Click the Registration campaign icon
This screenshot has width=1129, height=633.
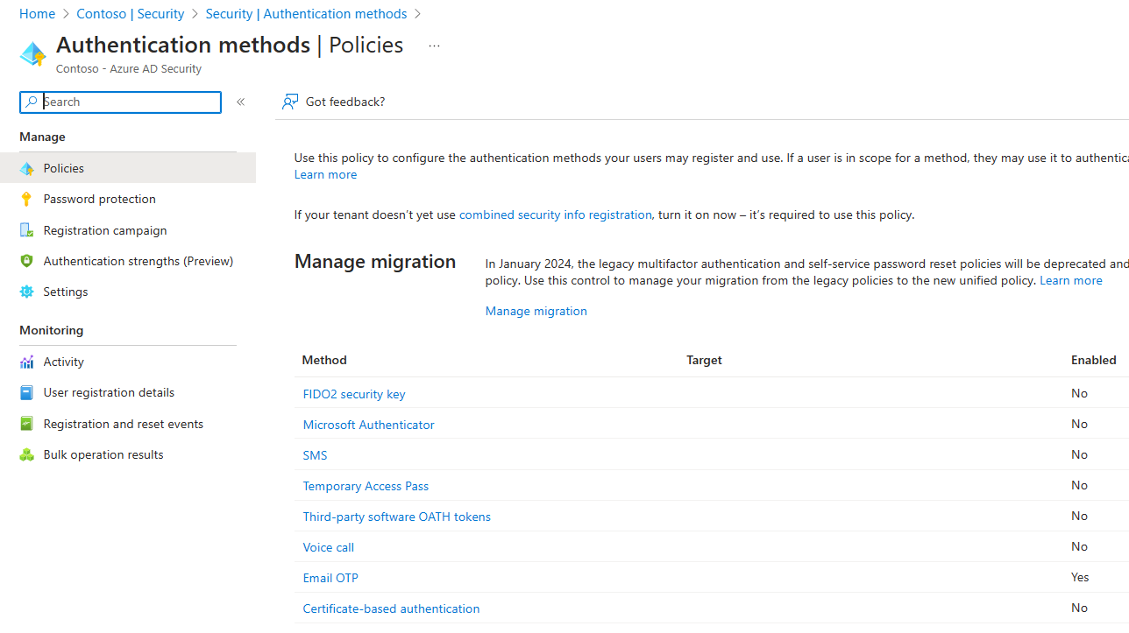click(26, 230)
